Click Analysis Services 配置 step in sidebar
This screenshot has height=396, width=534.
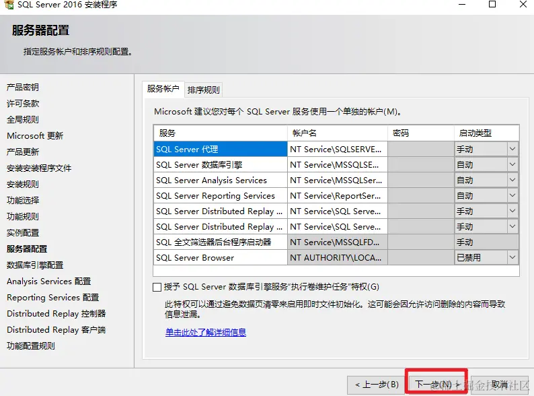pyautogui.click(x=48, y=282)
